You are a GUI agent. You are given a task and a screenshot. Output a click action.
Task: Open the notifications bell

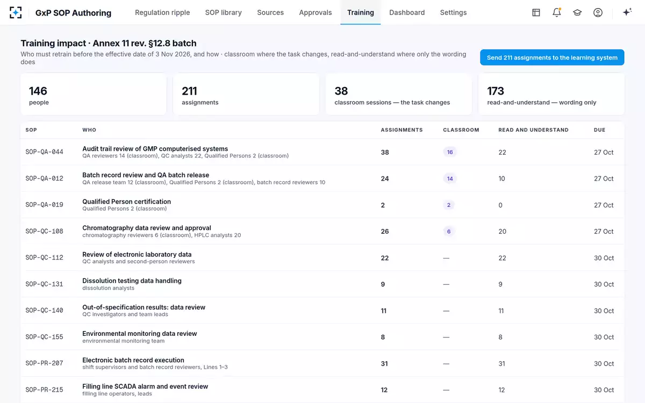tap(557, 12)
